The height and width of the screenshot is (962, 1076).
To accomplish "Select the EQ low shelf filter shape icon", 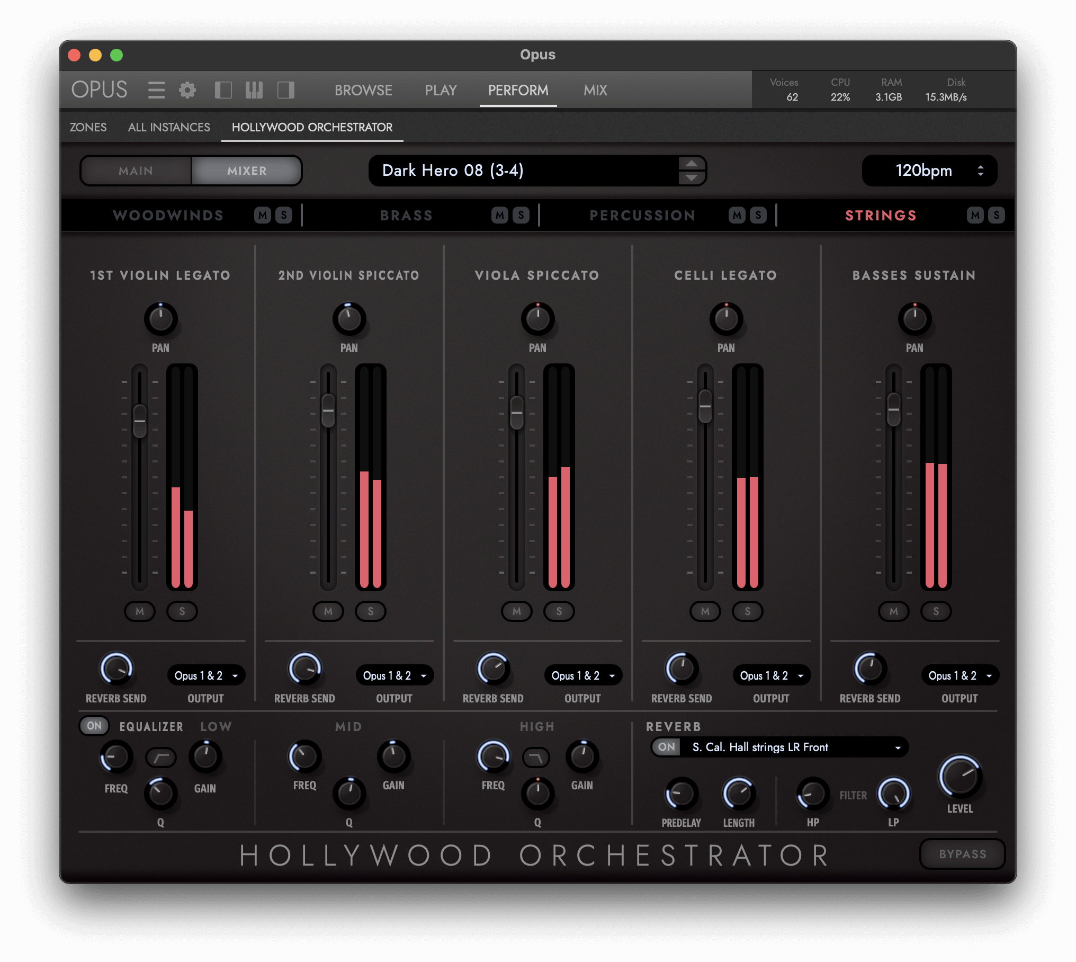I will [161, 758].
